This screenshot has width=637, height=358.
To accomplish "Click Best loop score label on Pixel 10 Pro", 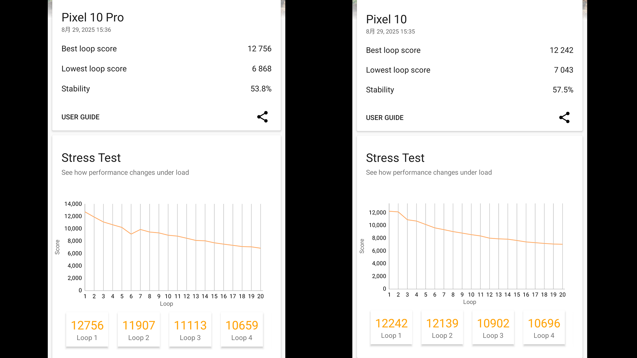I will point(89,49).
